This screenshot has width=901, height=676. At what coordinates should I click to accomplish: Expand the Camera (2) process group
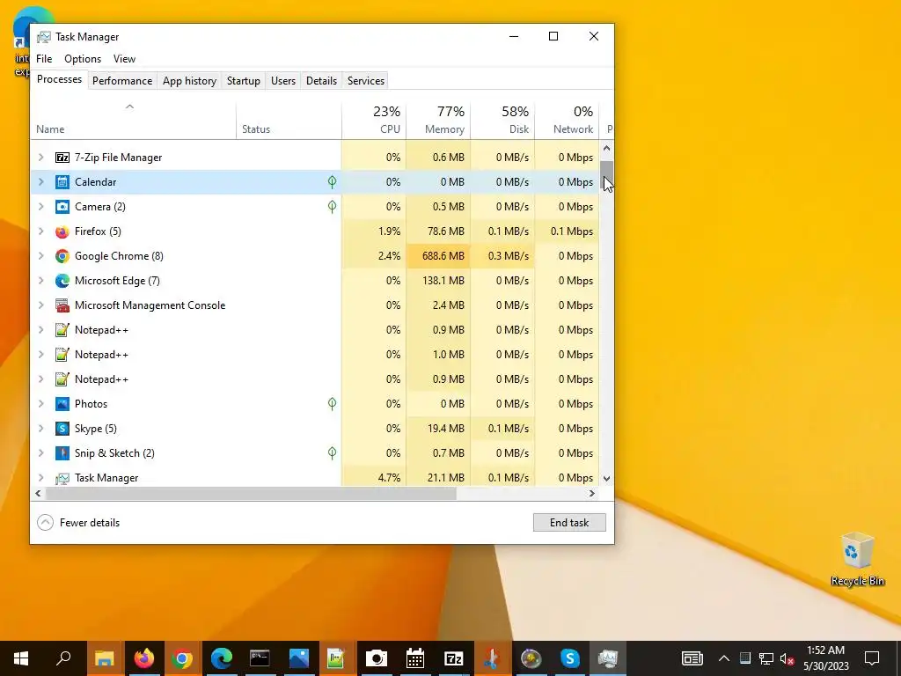40,207
